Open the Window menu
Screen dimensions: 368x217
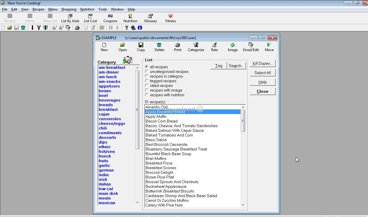tap(117, 9)
